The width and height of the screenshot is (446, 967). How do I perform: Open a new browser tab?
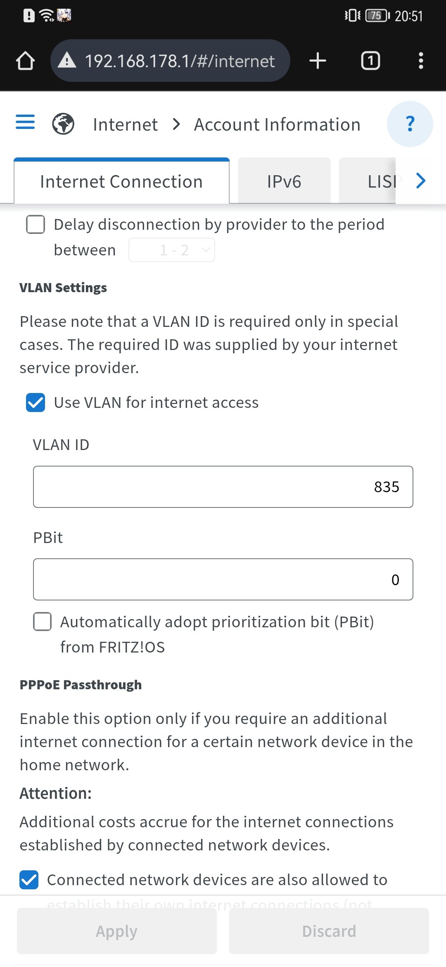pyautogui.click(x=318, y=61)
